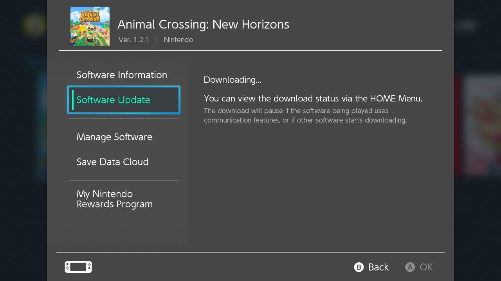501x281 pixels.
Task: Click the circular B button glyph
Action: [357, 267]
